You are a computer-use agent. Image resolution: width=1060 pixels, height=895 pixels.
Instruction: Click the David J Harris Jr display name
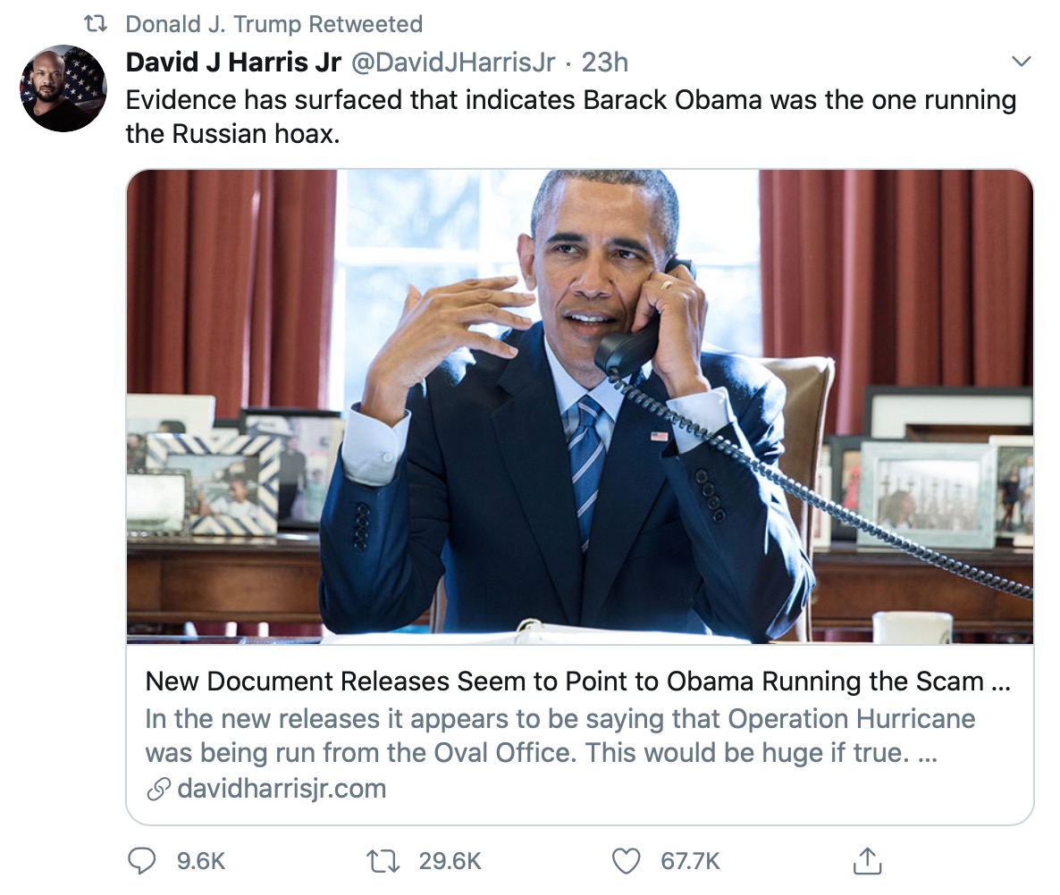[233, 63]
